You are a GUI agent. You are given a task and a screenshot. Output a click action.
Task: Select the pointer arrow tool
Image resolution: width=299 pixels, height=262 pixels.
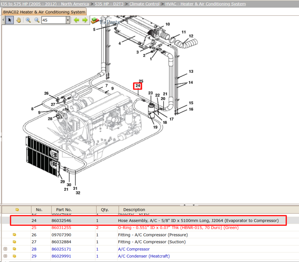10,20
